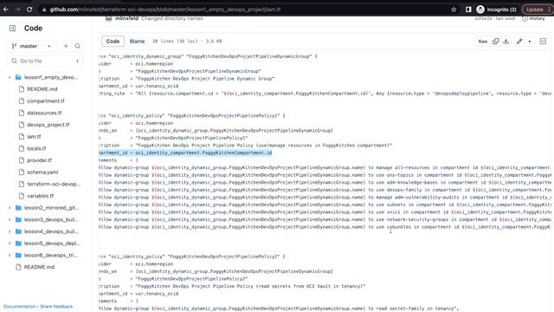Go back with the browser back arrow

tap(6, 10)
